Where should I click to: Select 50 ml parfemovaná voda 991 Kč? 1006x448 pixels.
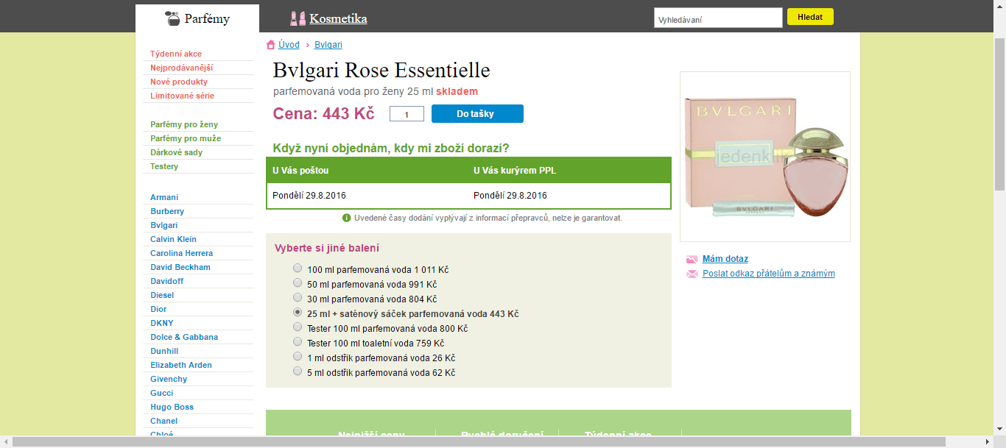(298, 283)
